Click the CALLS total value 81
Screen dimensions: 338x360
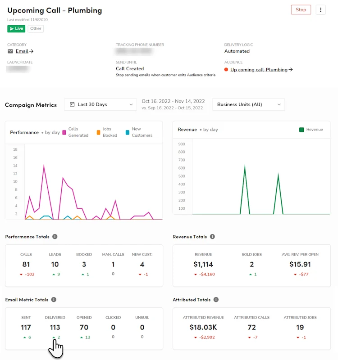tap(26, 265)
